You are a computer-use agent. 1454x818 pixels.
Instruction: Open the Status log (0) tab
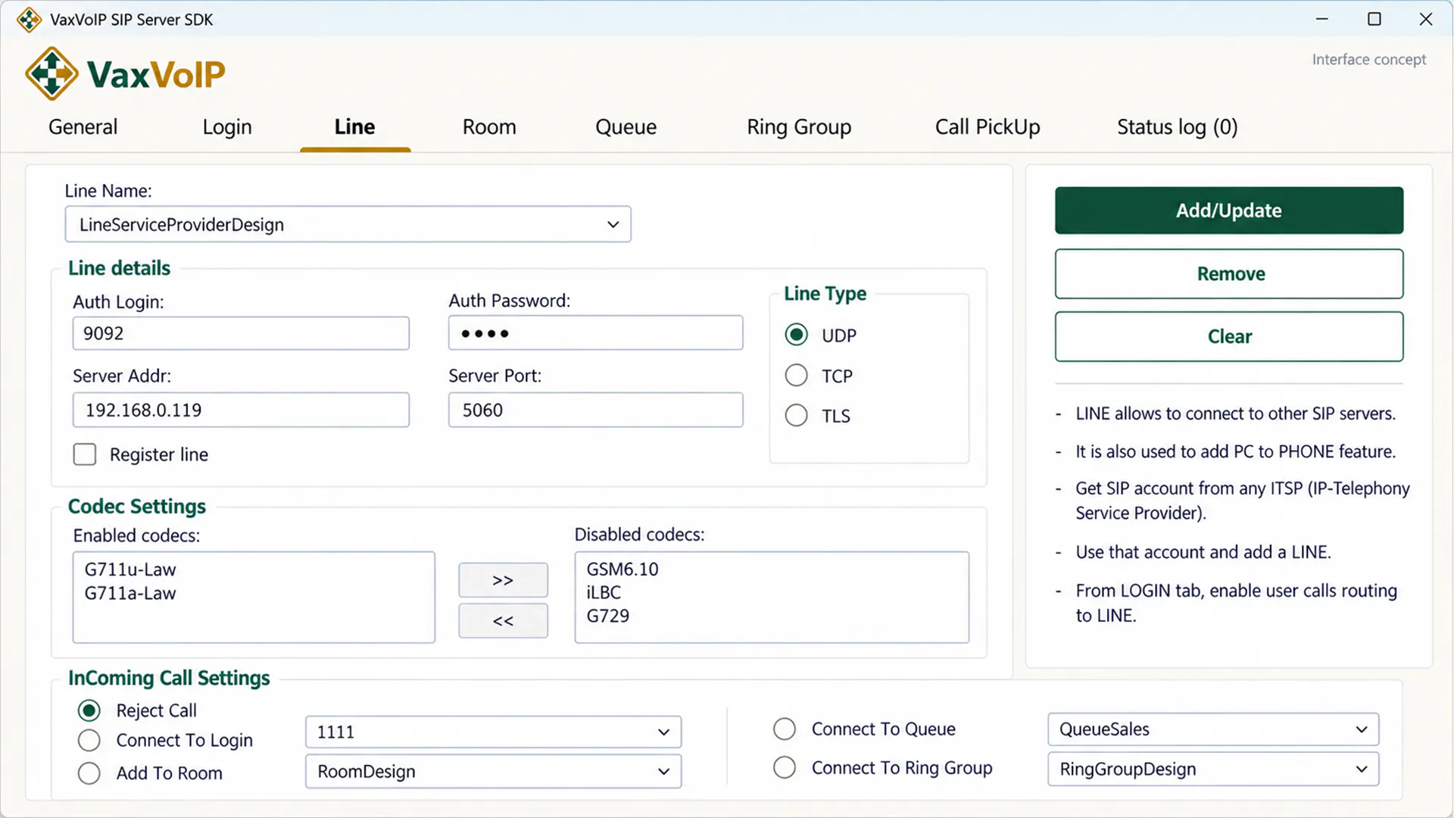(1178, 126)
